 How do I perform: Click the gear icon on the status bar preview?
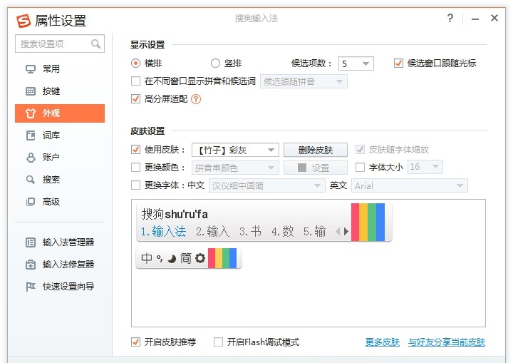[200, 258]
